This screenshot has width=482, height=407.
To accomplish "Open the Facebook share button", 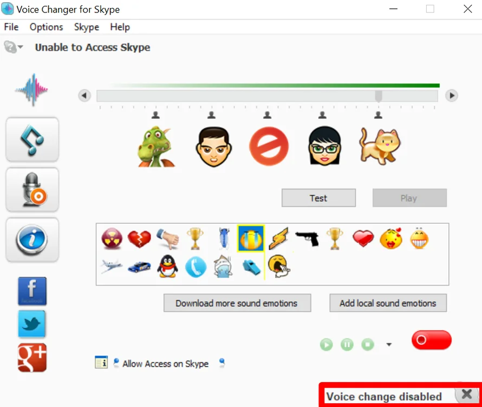I will [x=32, y=291].
